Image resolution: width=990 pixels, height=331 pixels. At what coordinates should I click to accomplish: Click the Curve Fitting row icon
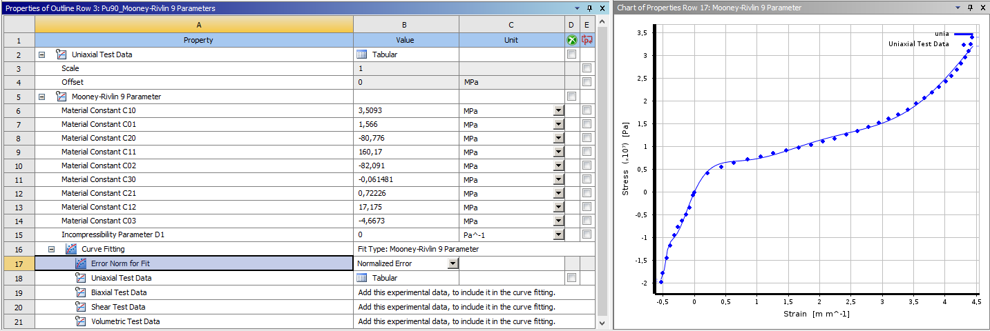pos(70,249)
